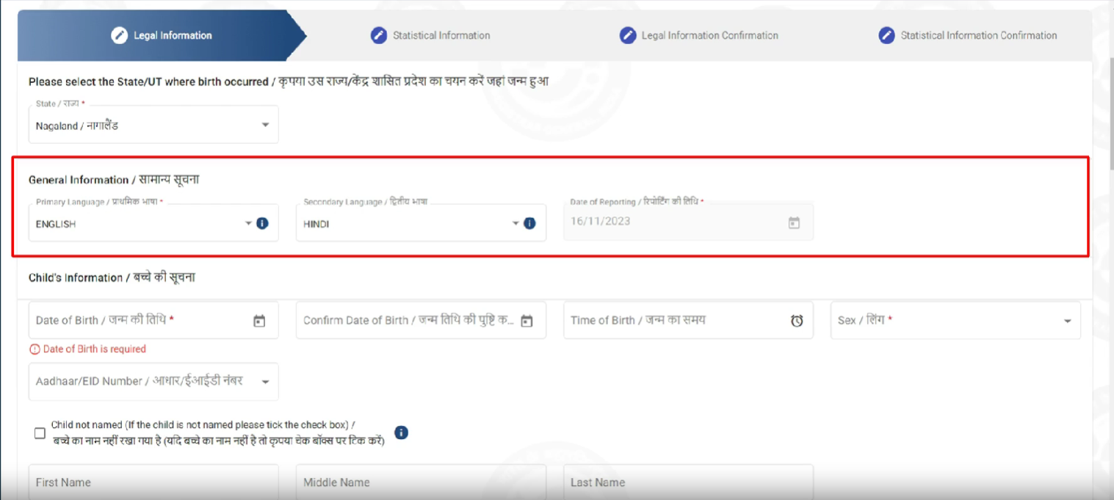Open the Aadhaar/EID Number dropdown

pyautogui.click(x=153, y=382)
